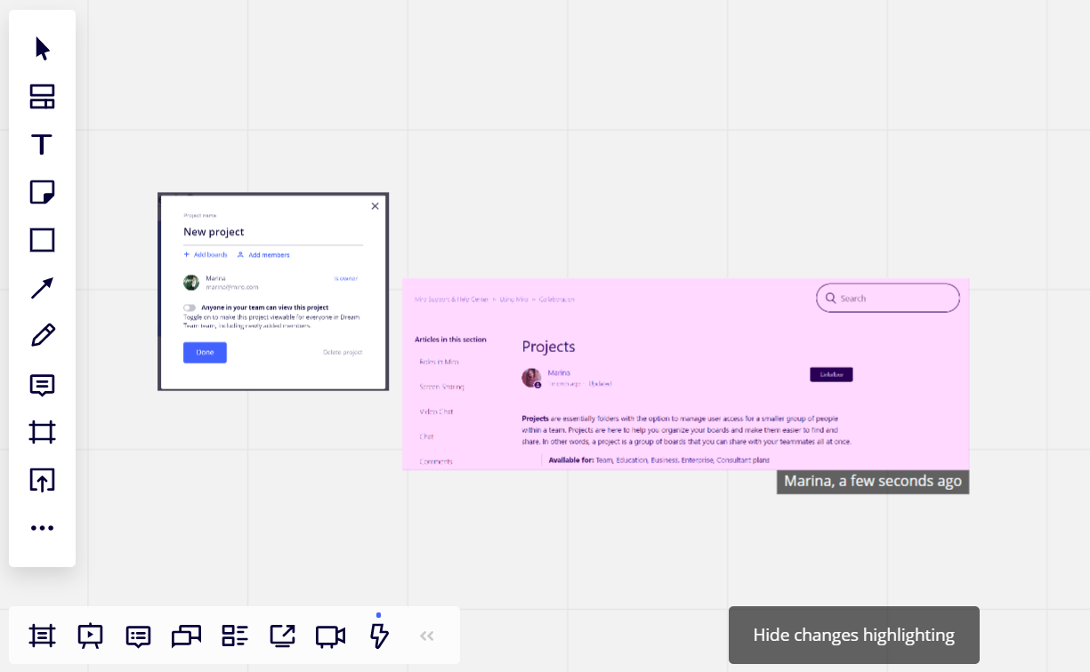
Task: Select the cursor arrow tool
Action: pos(42,49)
